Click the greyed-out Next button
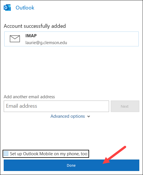 pos(125,106)
